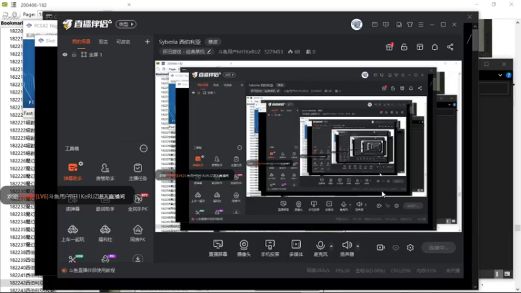521x293 pixels.
Task: Open skin shirt icon in title bar
Action: coord(410,25)
